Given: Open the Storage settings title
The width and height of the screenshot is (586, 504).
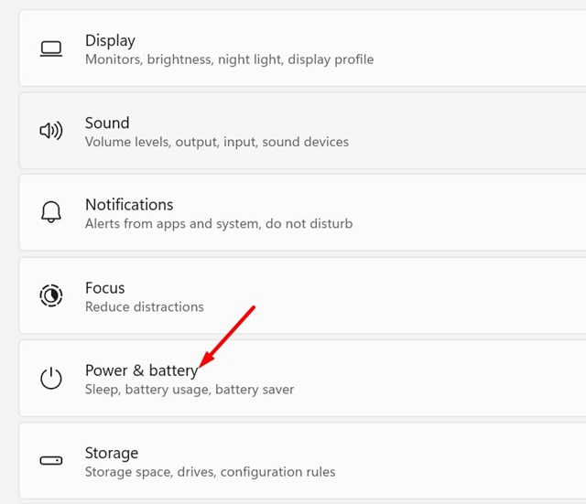Looking at the screenshot, I should coord(112,453).
